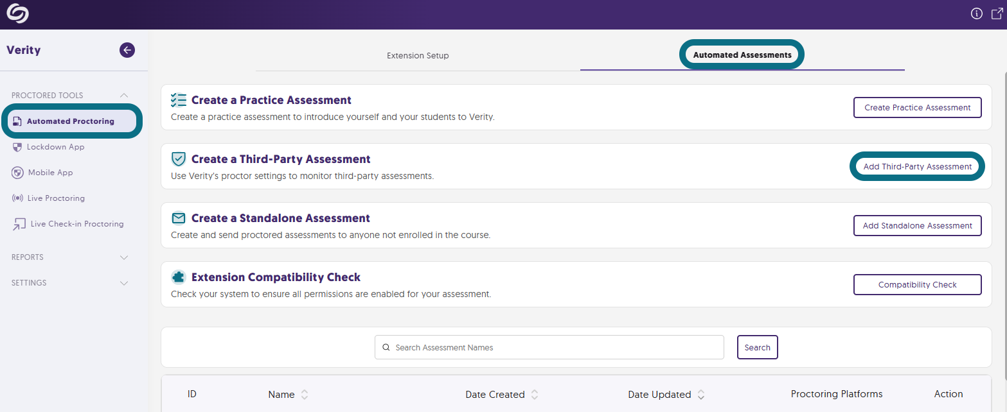Open Automated Proctoring in the sidebar

[72, 121]
